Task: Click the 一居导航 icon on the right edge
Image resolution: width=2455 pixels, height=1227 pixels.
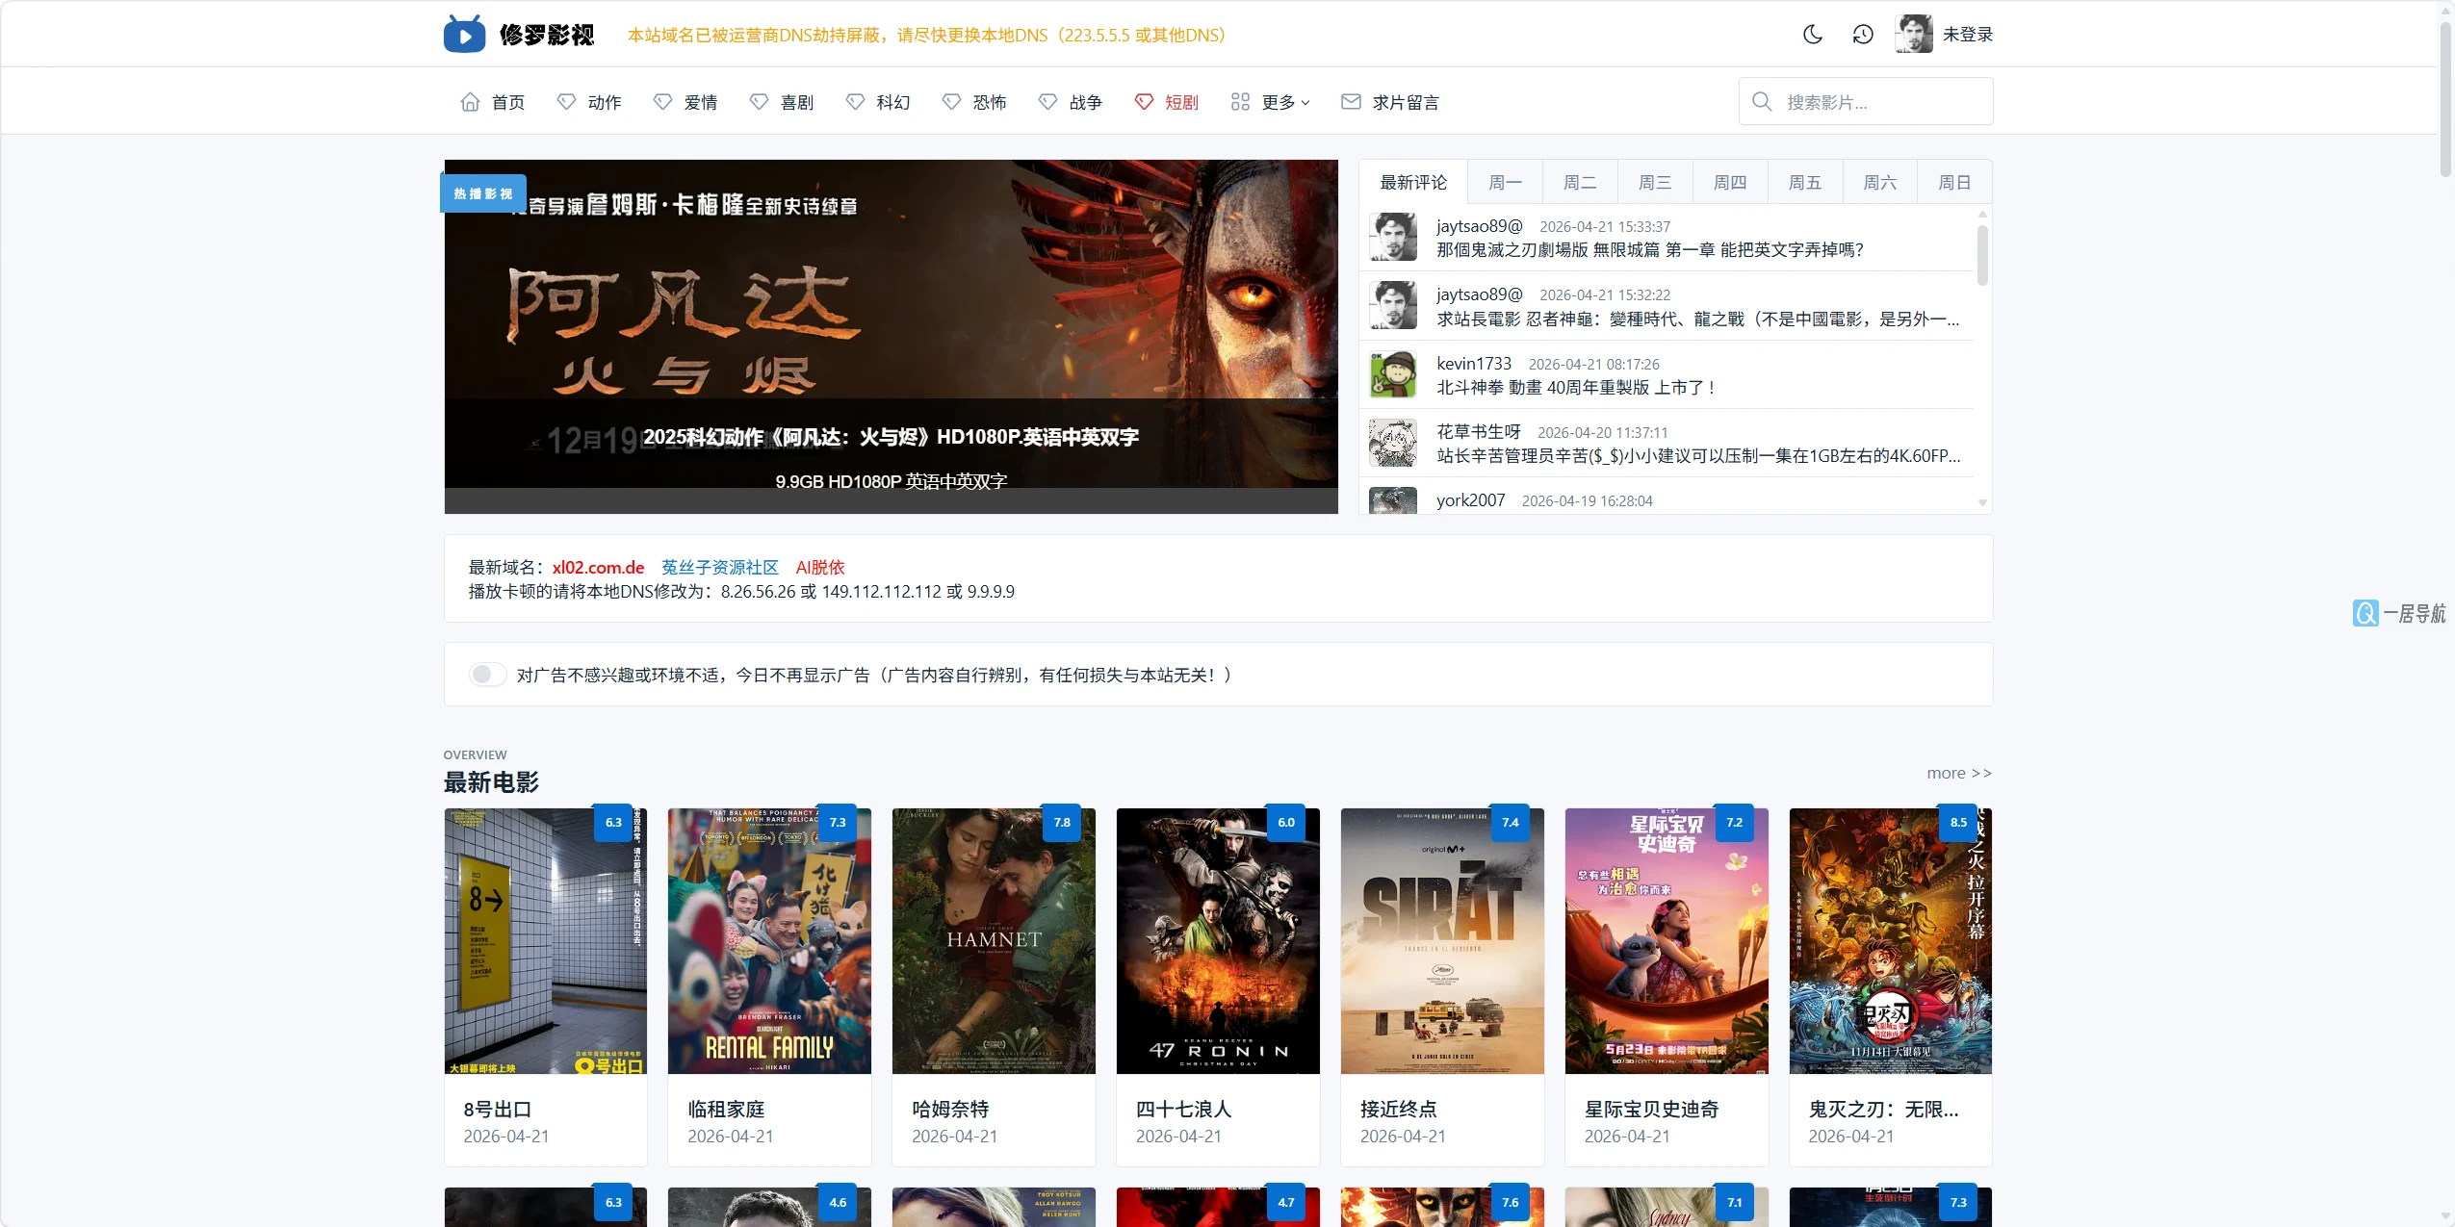Action: pos(2368,613)
